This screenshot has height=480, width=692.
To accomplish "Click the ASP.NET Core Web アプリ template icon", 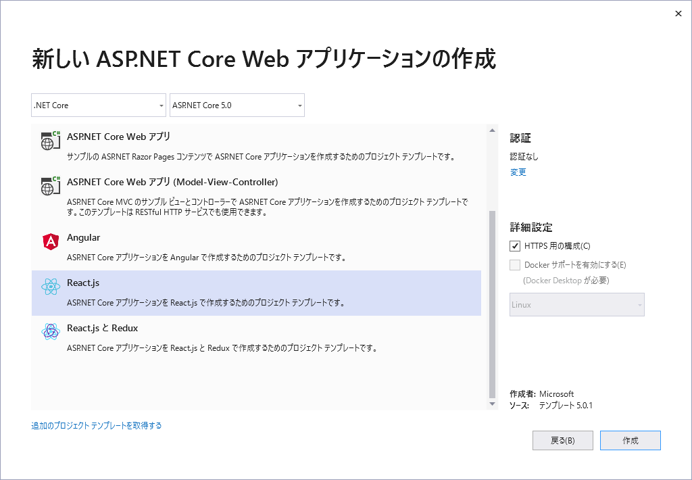I will (x=50, y=141).
